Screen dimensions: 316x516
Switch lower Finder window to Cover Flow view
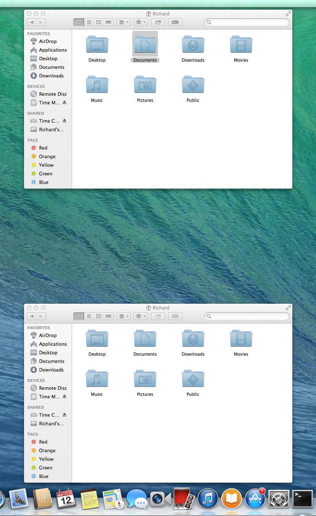[x=108, y=316]
